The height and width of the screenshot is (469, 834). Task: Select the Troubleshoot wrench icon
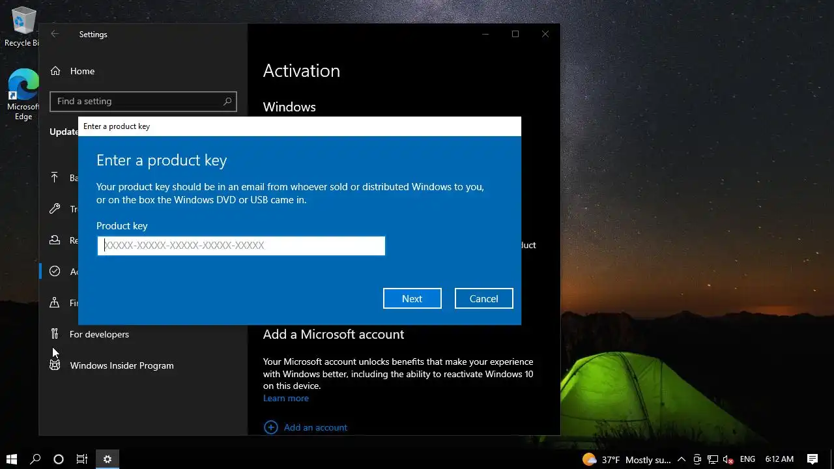pos(55,208)
